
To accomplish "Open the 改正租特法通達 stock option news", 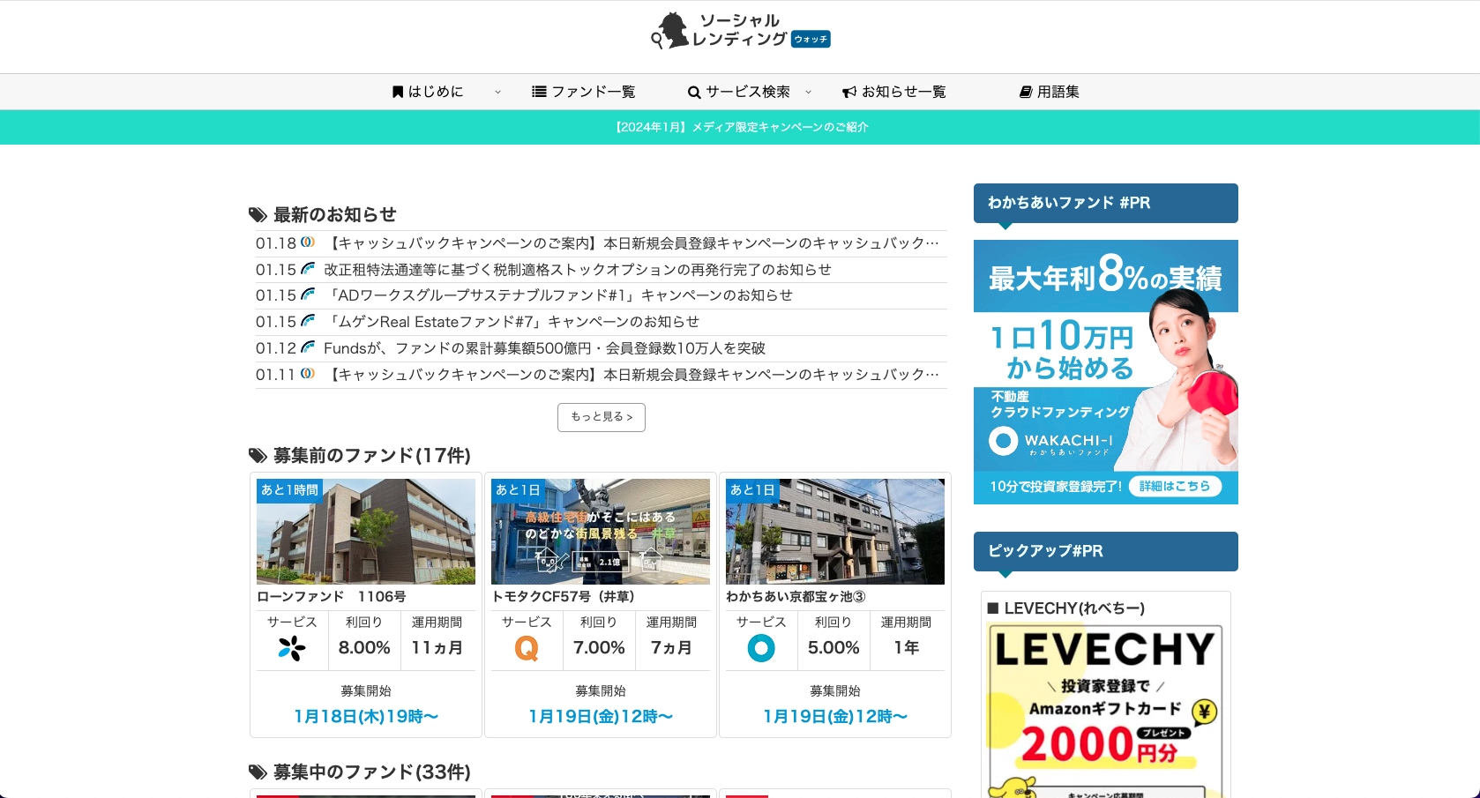I will (x=578, y=270).
